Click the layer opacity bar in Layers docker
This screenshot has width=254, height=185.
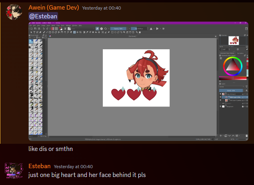231,90
